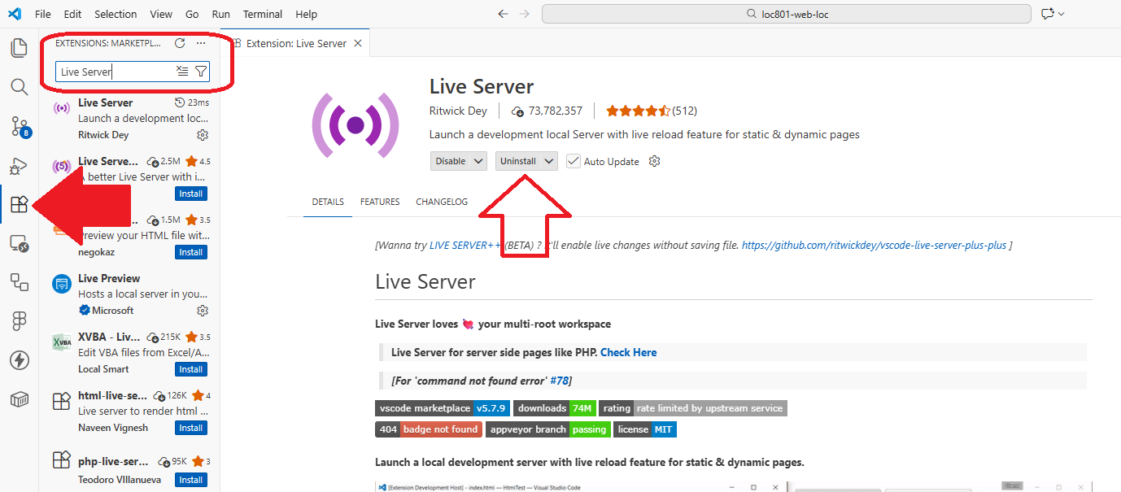The image size is (1121, 492).
Task: Install the html-live-server extension by Naveen Vignesh
Action: 191,428
